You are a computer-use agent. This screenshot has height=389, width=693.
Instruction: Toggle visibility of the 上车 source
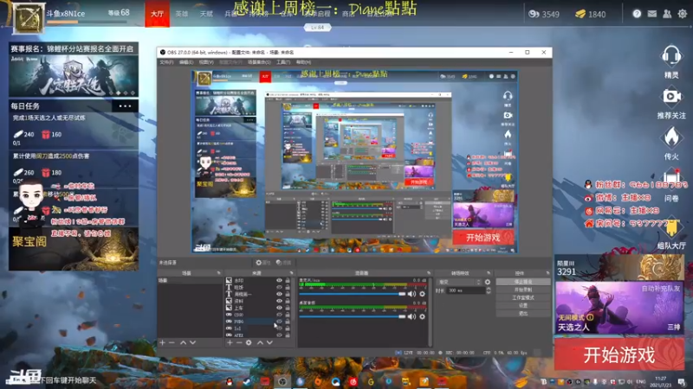pyautogui.click(x=279, y=308)
